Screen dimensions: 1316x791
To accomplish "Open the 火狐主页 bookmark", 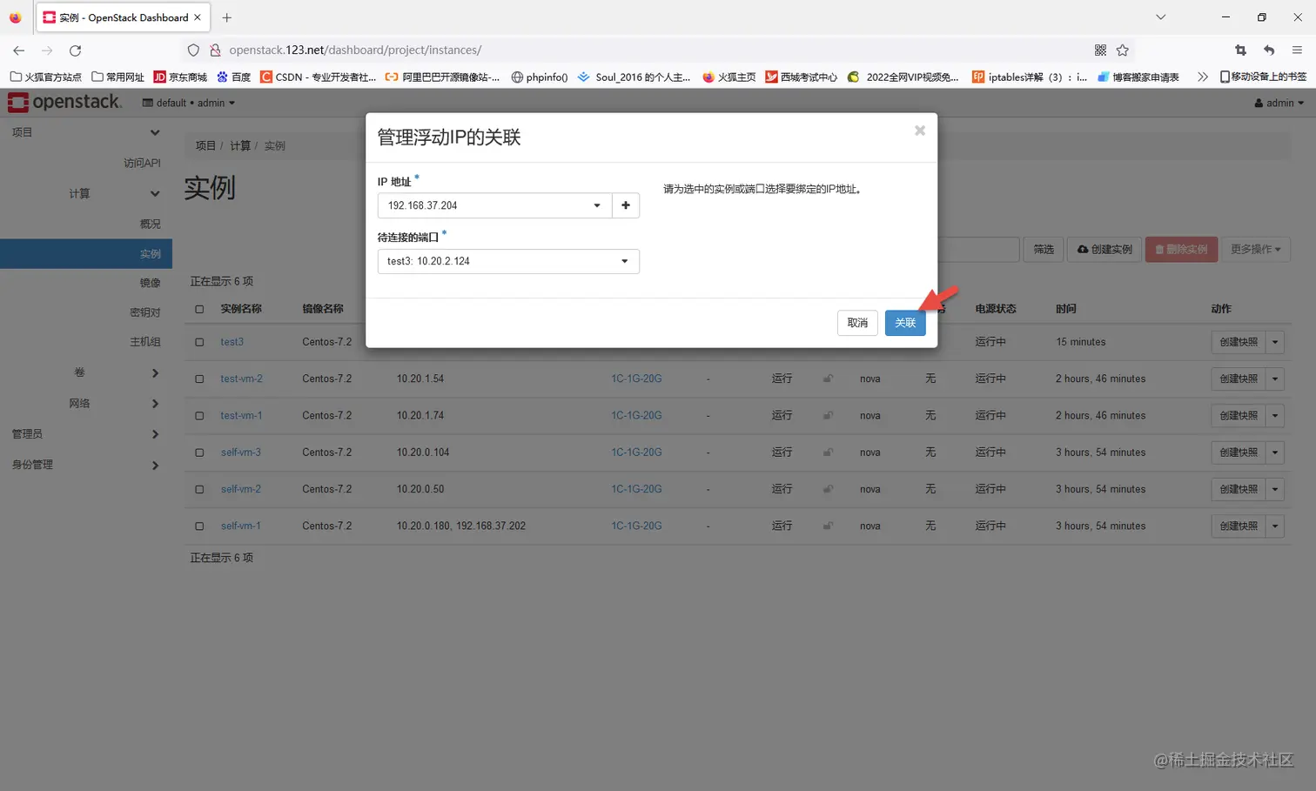I will (x=728, y=77).
